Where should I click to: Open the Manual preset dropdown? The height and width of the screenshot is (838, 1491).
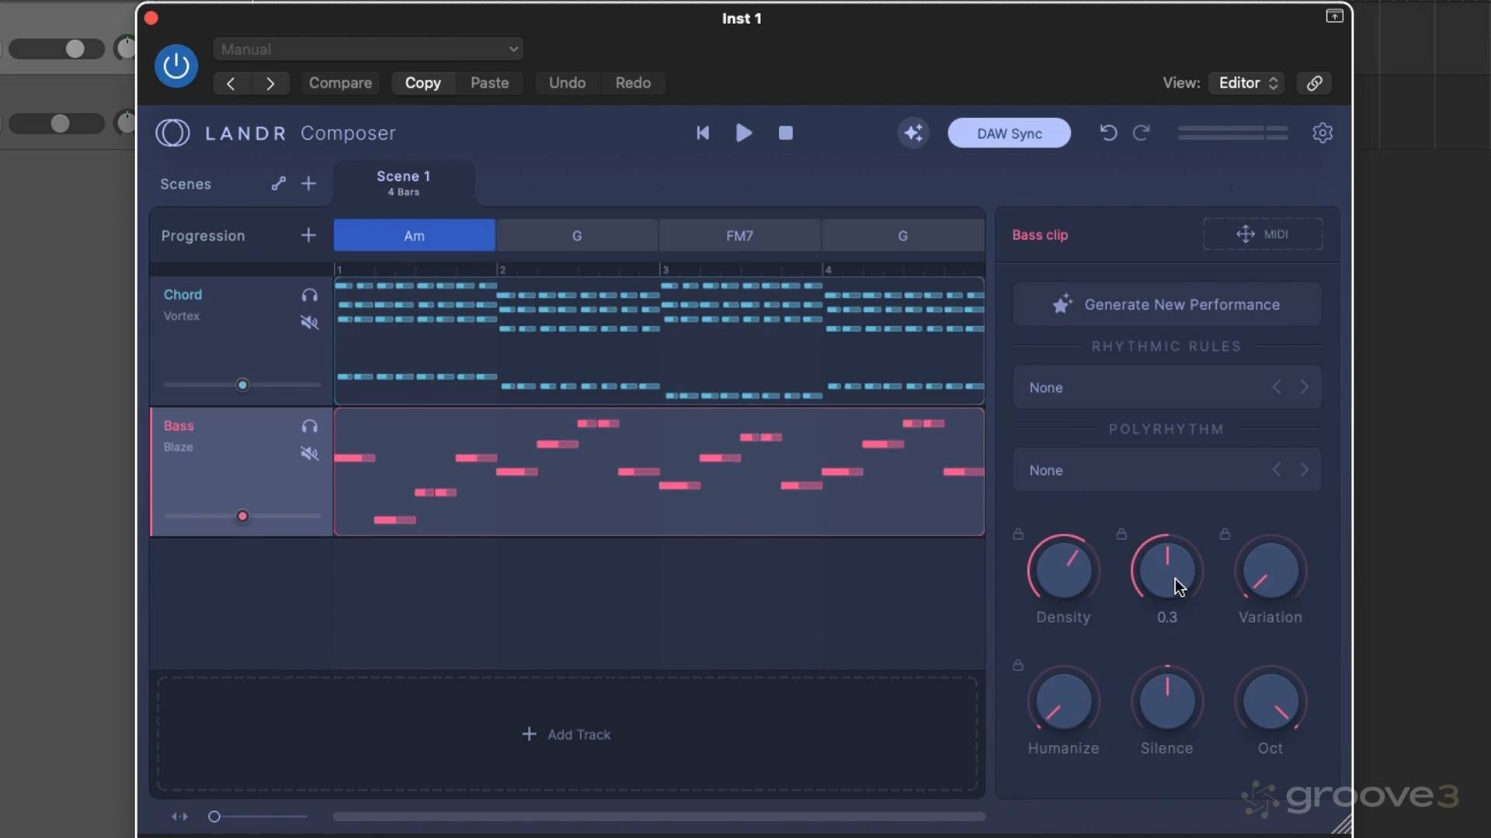[368, 49]
